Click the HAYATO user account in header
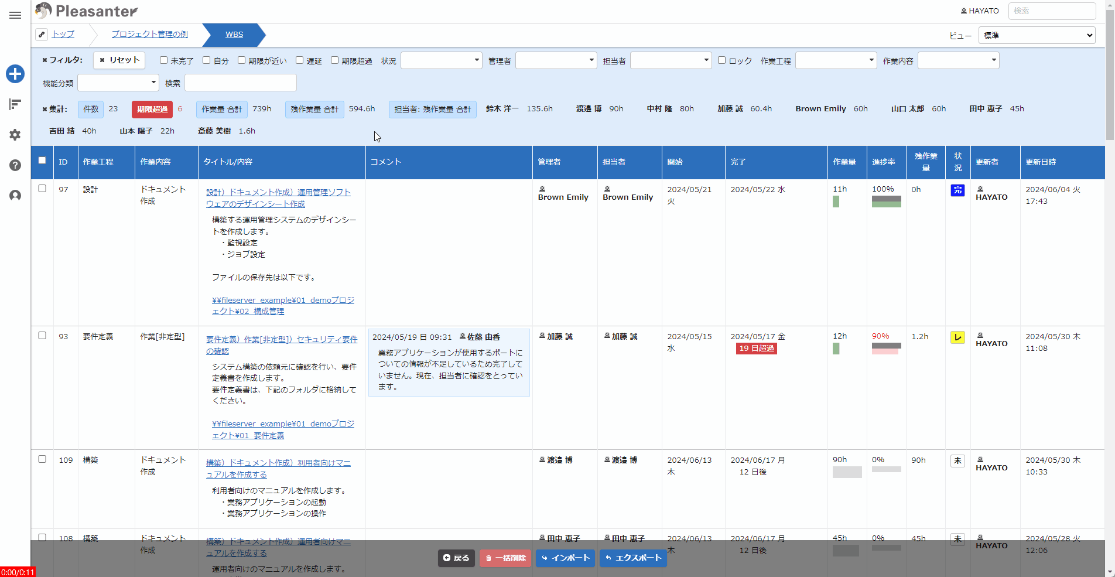 click(x=980, y=11)
